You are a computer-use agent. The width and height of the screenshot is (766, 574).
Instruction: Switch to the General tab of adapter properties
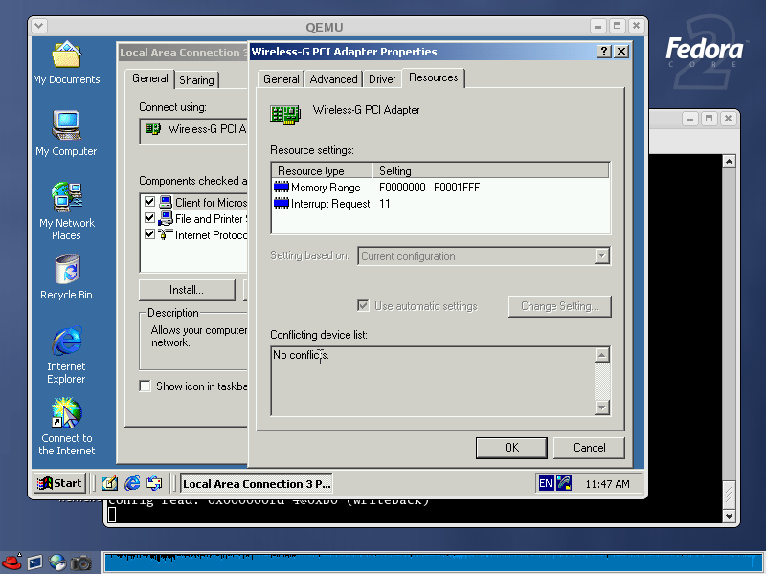click(281, 79)
